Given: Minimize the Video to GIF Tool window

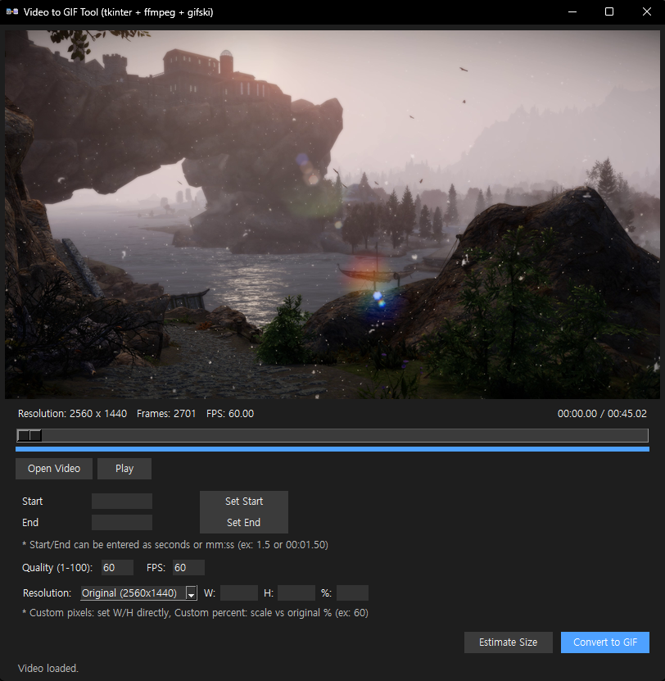Looking at the screenshot, I should [572, 11].
